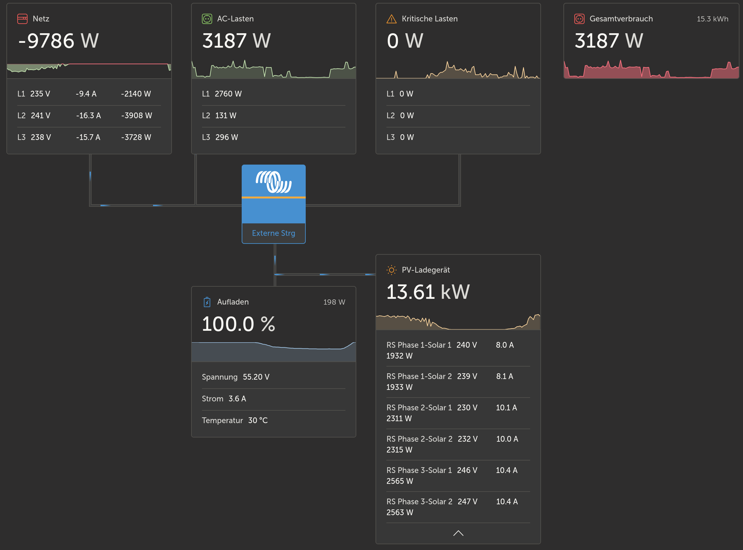
Task: Open the Externe Strg inverter label
Action: pyautogui.click(x=273, y=233)
